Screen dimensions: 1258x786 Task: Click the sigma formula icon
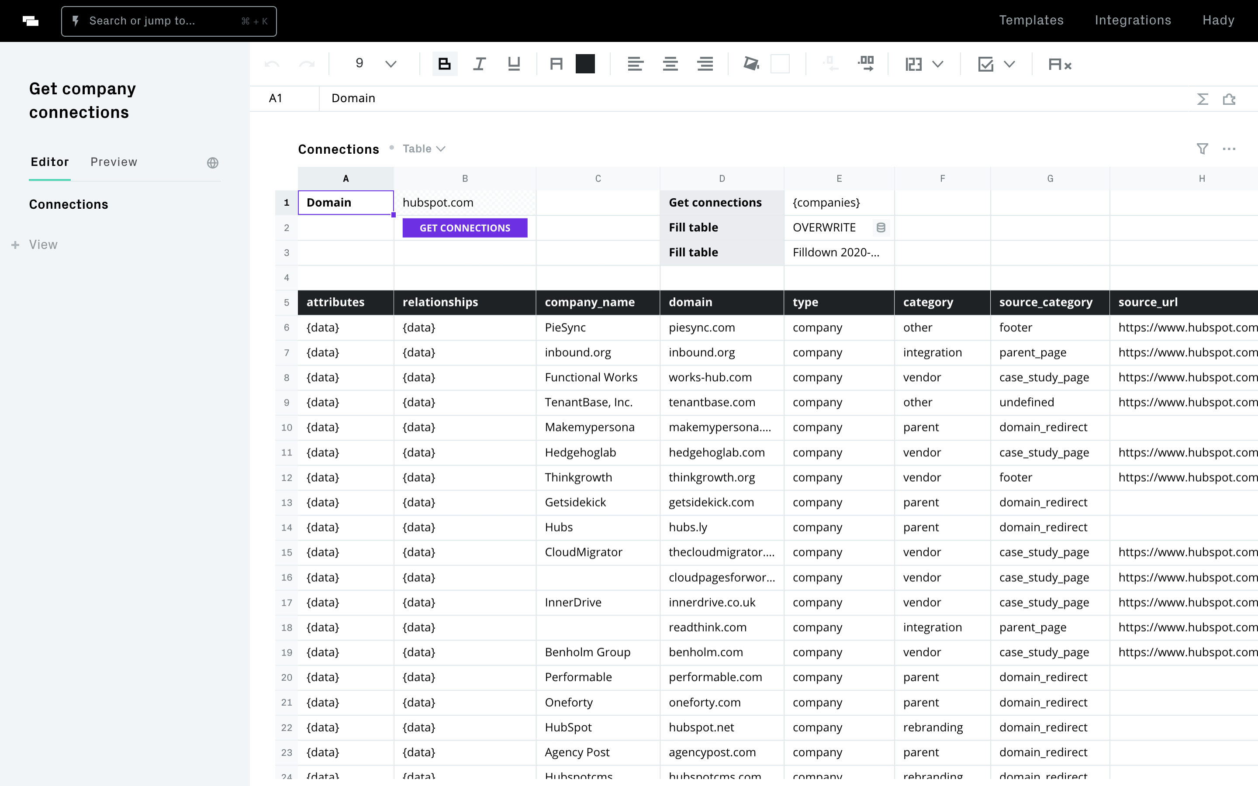1203,99
